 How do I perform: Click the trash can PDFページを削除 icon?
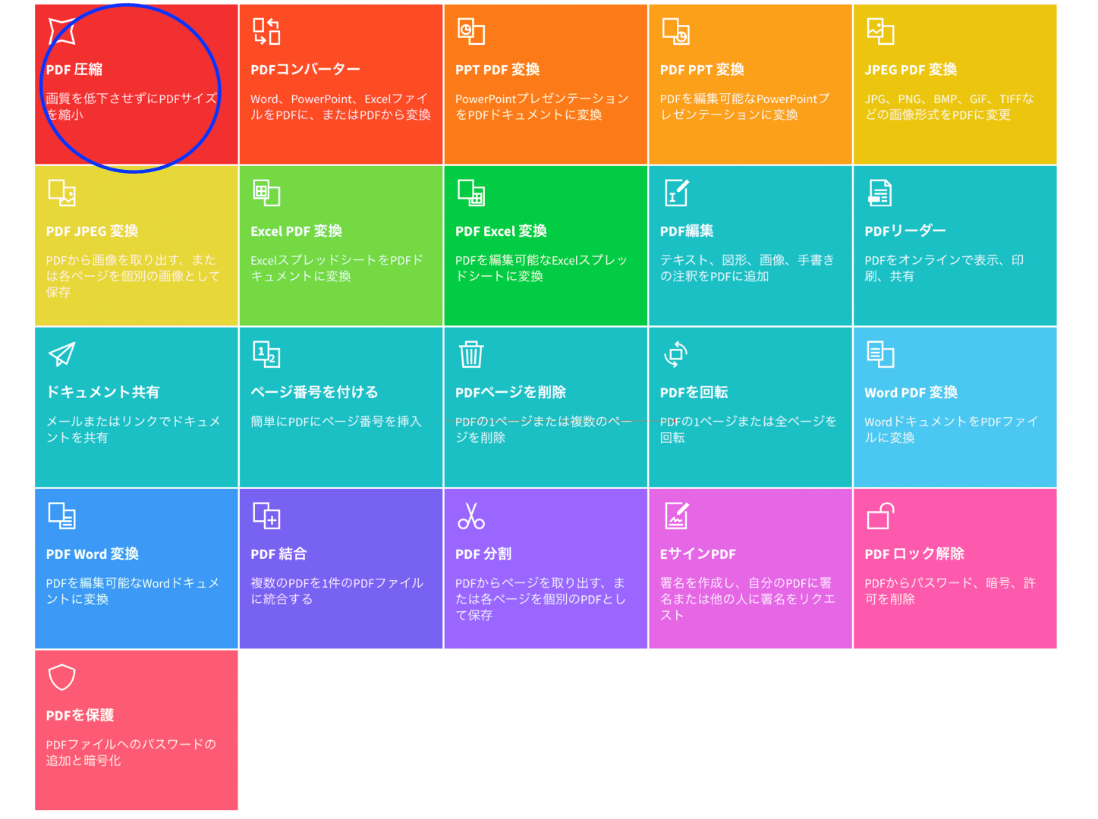point(471,354)
